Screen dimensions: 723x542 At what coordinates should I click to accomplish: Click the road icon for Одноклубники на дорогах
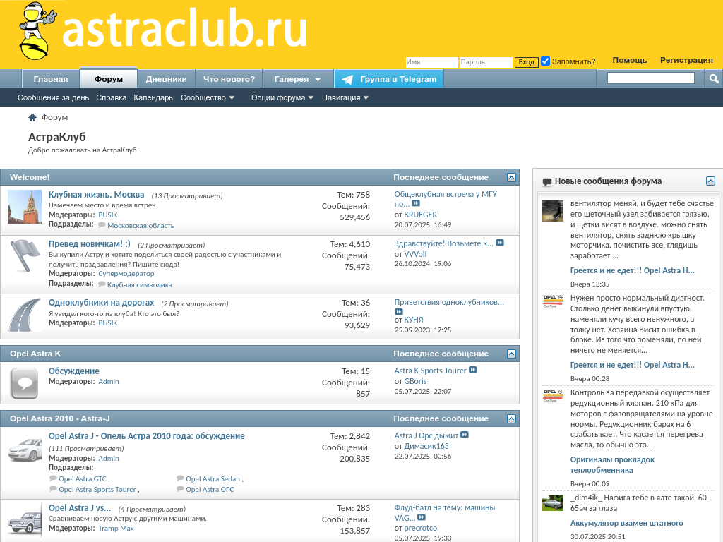[25, 314]
